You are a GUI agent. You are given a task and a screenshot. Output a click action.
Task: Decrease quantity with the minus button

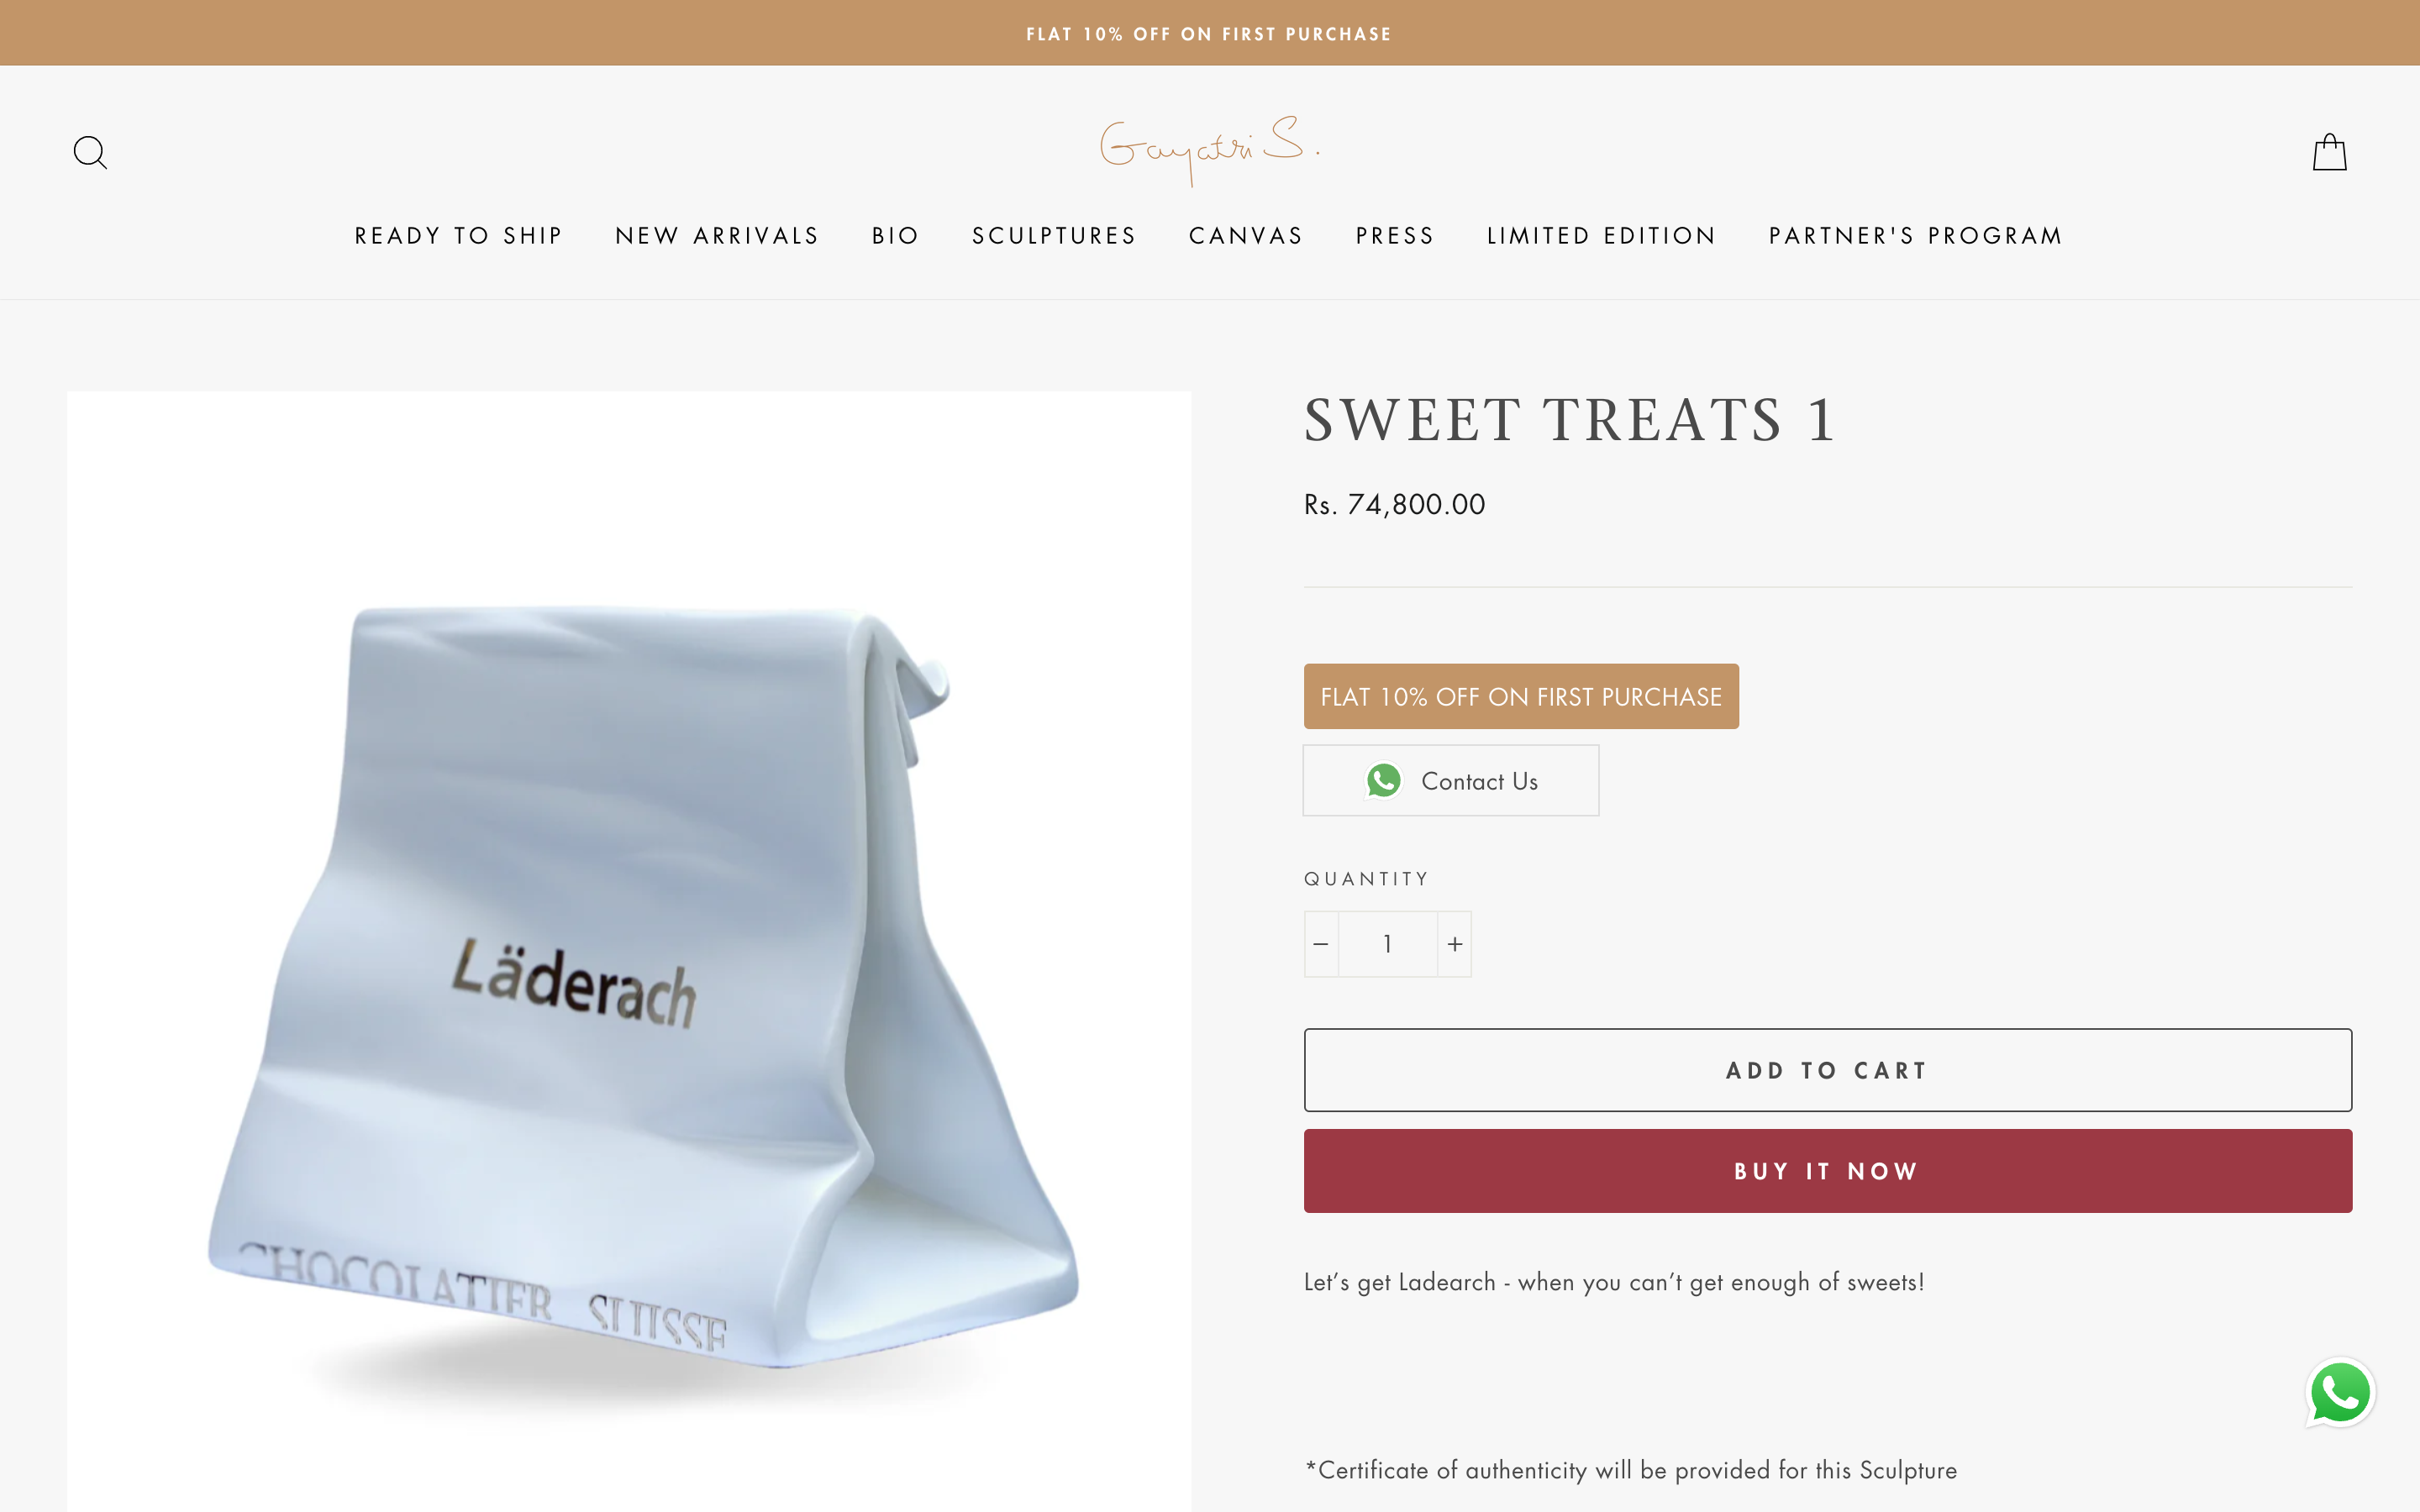[1321, 944]
